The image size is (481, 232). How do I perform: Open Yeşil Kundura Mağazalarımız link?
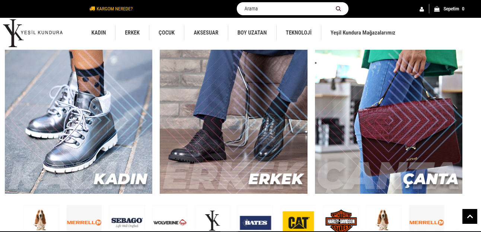[363, 33]
